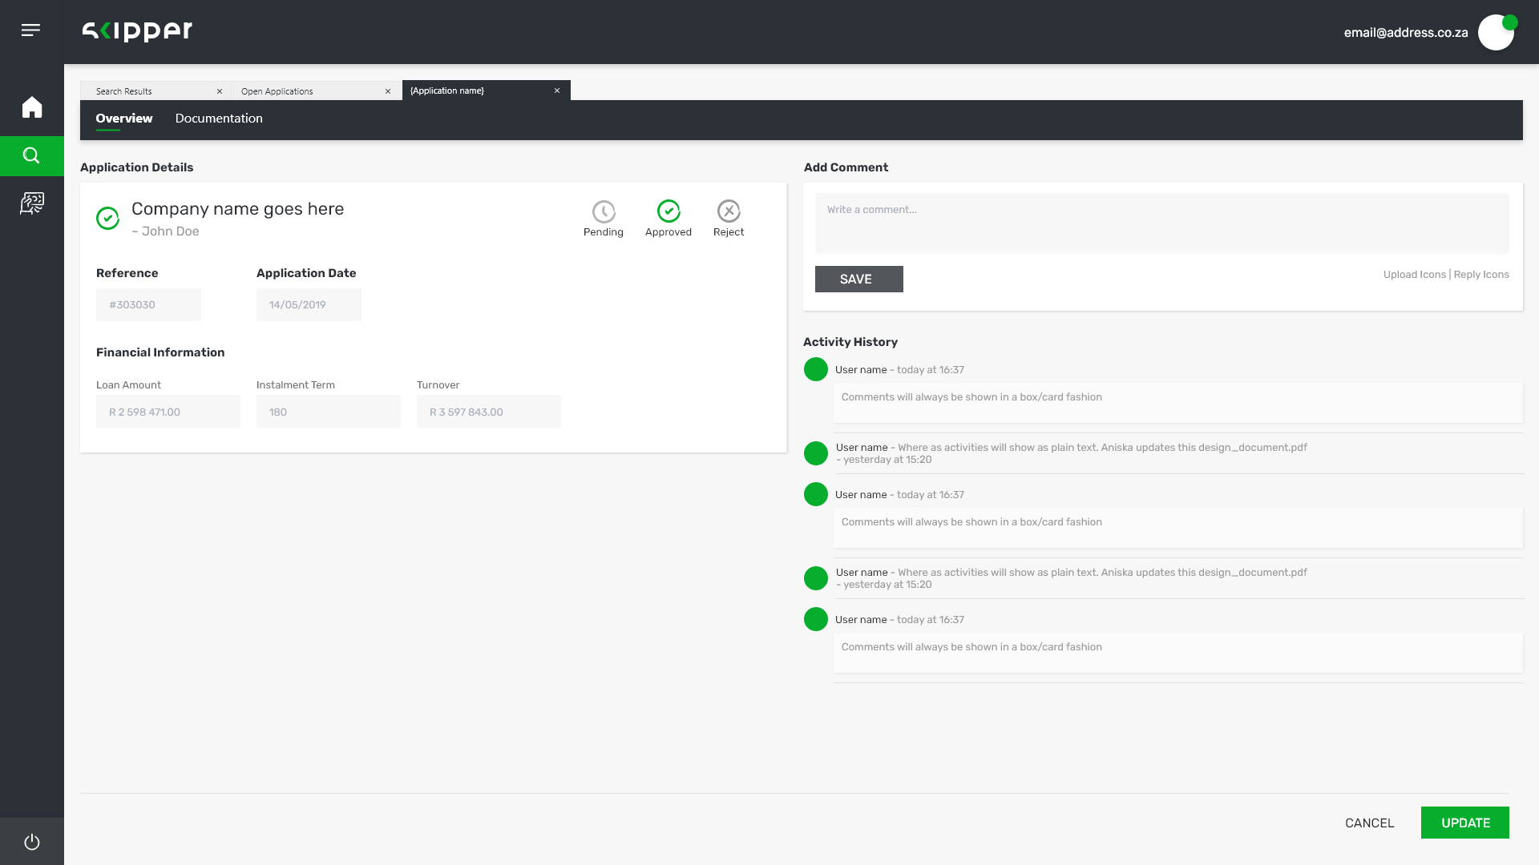The height and width of the screenshot is (865, 1539).
Task: Open the Search sidebar icon
Action: pyautogui.click(x=32, y=155)
